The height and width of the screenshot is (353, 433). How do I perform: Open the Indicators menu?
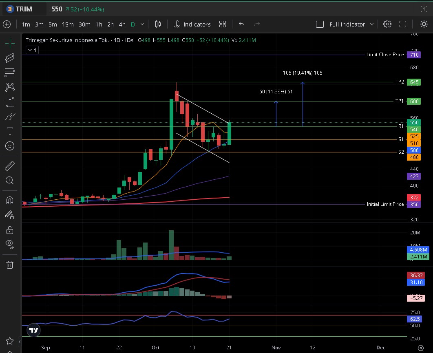point(192,24)
